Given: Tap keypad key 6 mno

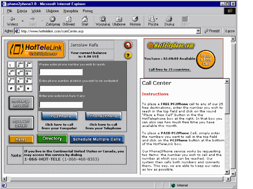Looking at the screenshot, I should [28, 72].
